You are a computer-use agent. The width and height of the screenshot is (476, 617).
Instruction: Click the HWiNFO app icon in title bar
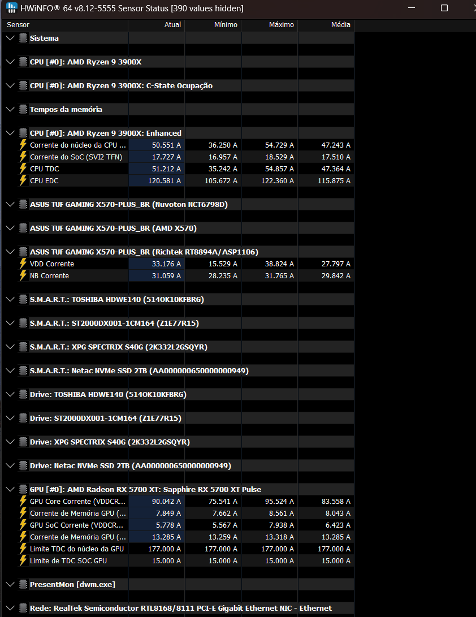[x=12, y=8]
